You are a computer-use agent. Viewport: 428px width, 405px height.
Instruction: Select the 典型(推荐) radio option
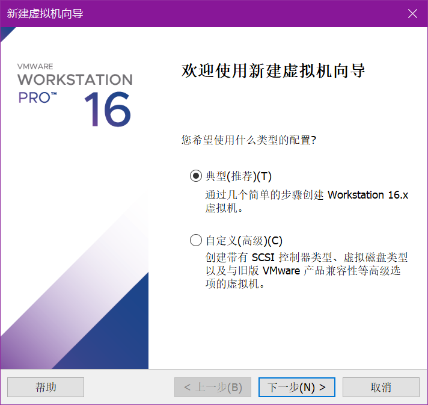196,176
